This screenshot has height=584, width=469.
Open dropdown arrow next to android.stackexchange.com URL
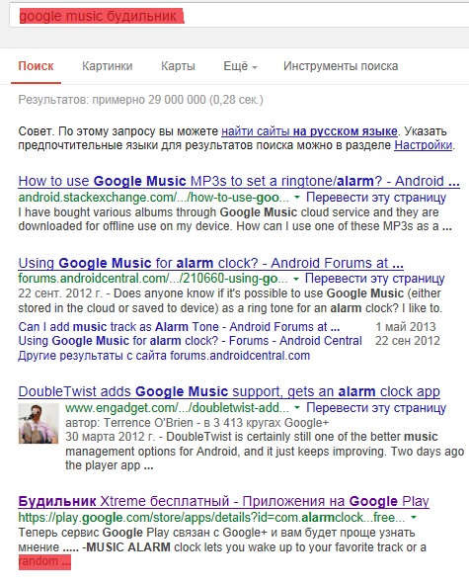coord(296,198)
